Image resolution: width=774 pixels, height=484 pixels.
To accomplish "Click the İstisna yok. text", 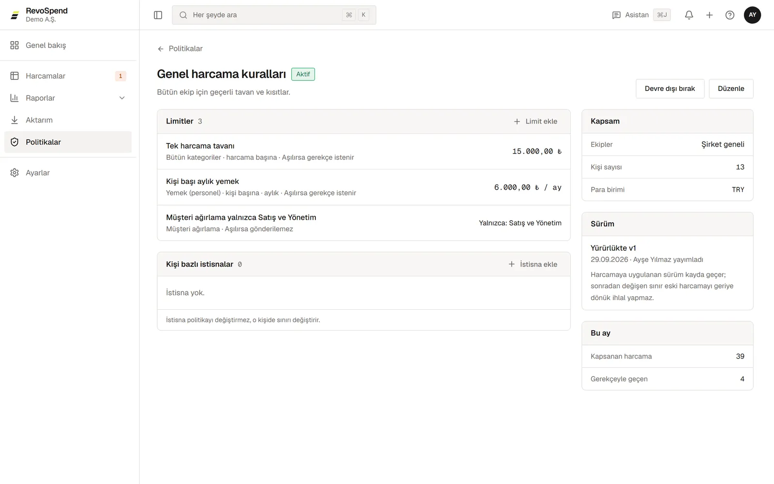I will pos(185,293).
